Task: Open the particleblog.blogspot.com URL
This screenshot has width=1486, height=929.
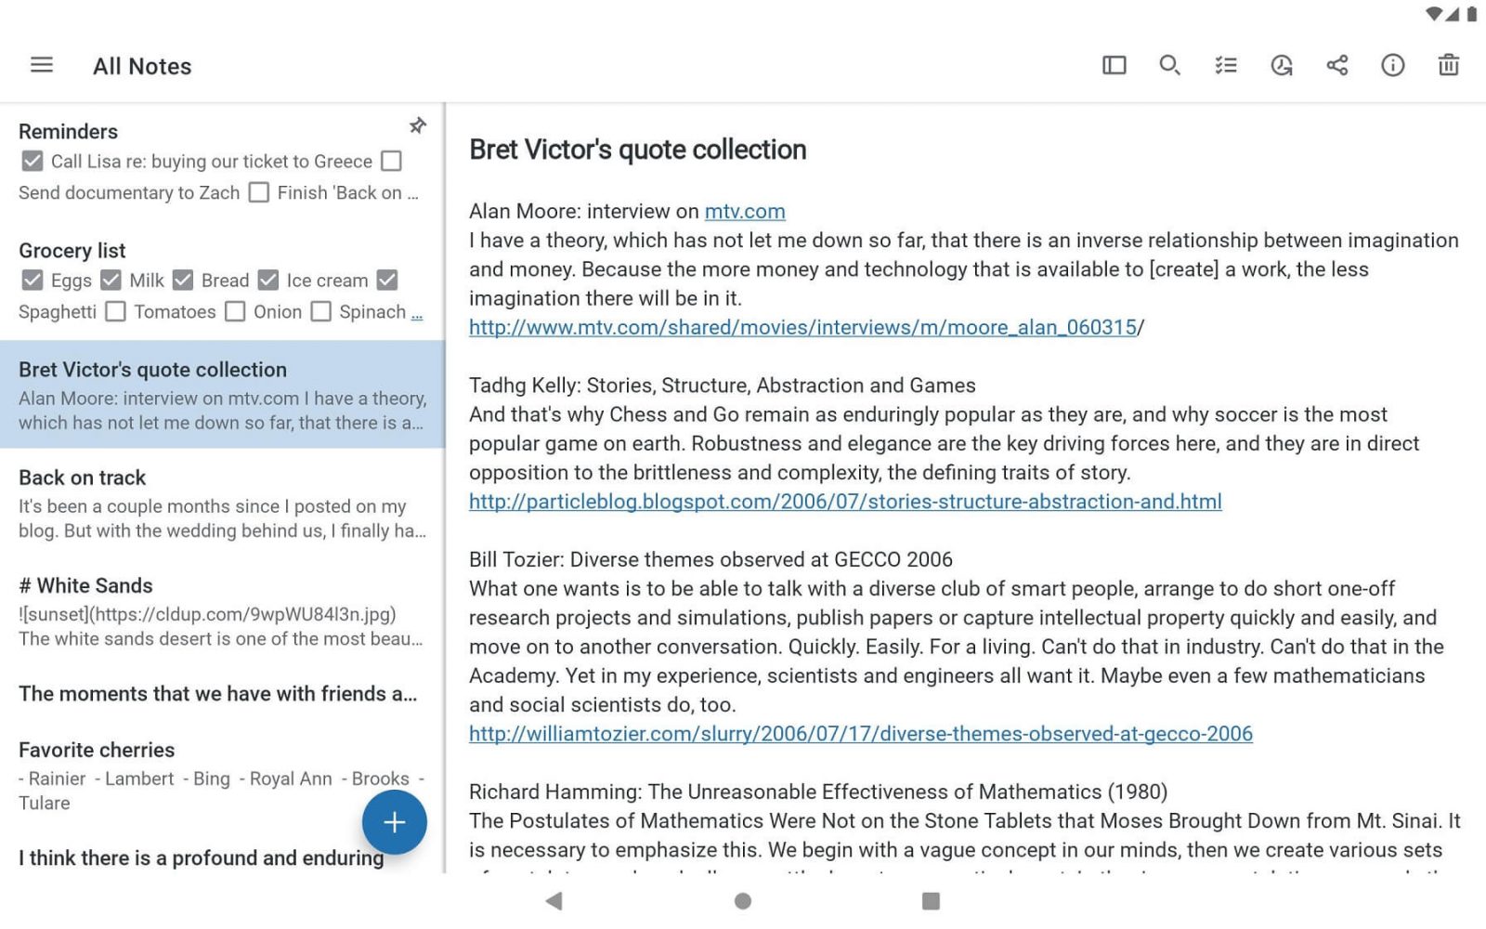Action: 845,502
